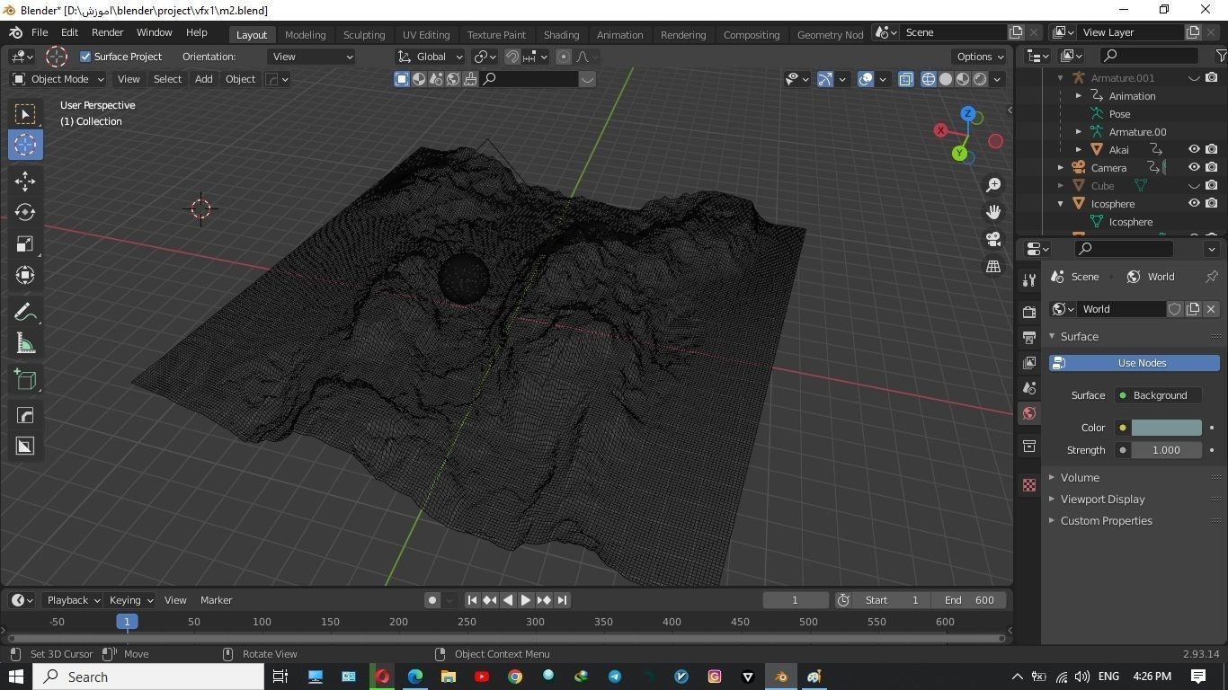The width and height of the screenshot is (1228, 690).
Task: Select the Move tool
Action: (x=25, y=181)
